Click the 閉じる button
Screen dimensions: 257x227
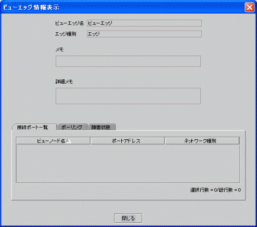(128, 218)
